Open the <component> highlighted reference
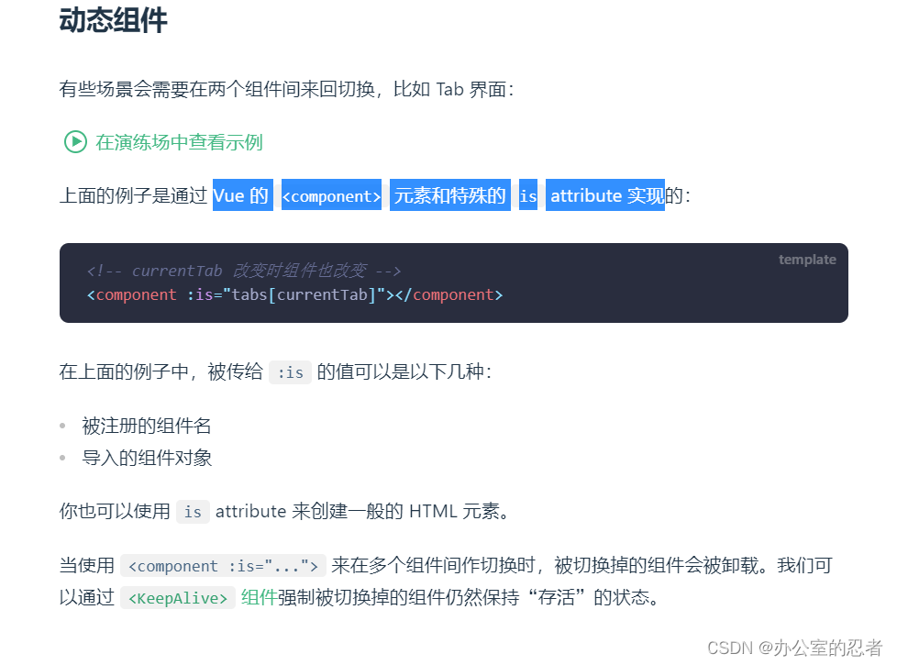The image size is (897, 665). coord(330,194)
